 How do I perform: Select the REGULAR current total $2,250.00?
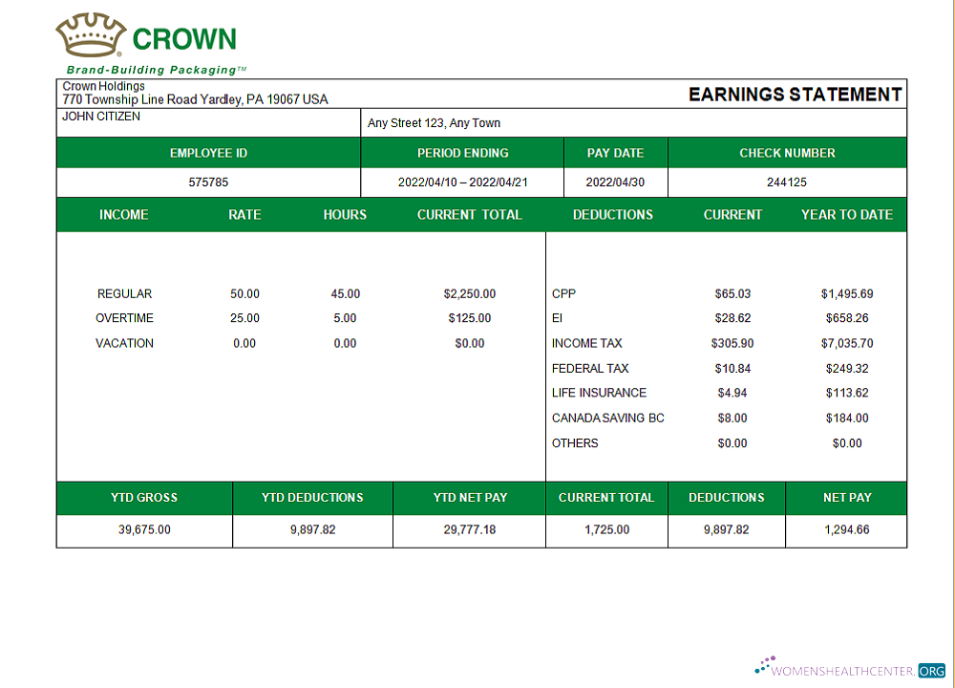pos(470,294)
